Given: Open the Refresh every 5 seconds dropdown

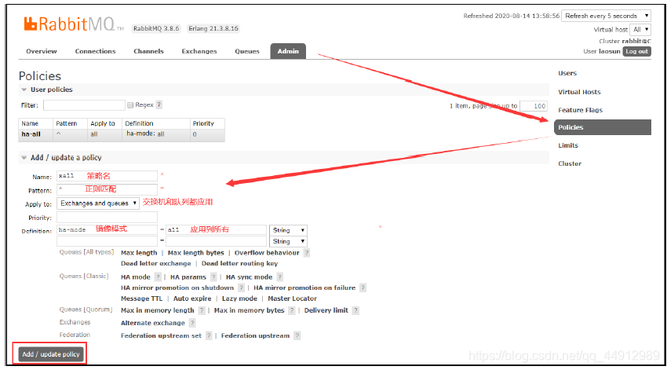Looking at the screenshot, I should click(606, 16).
